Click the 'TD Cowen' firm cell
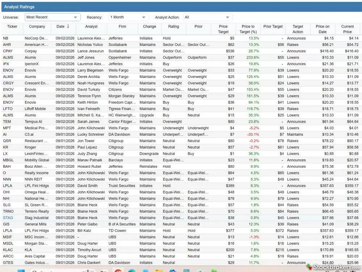Image resolution: width=362 pixels, height=272 pixels. pos(117,230)
